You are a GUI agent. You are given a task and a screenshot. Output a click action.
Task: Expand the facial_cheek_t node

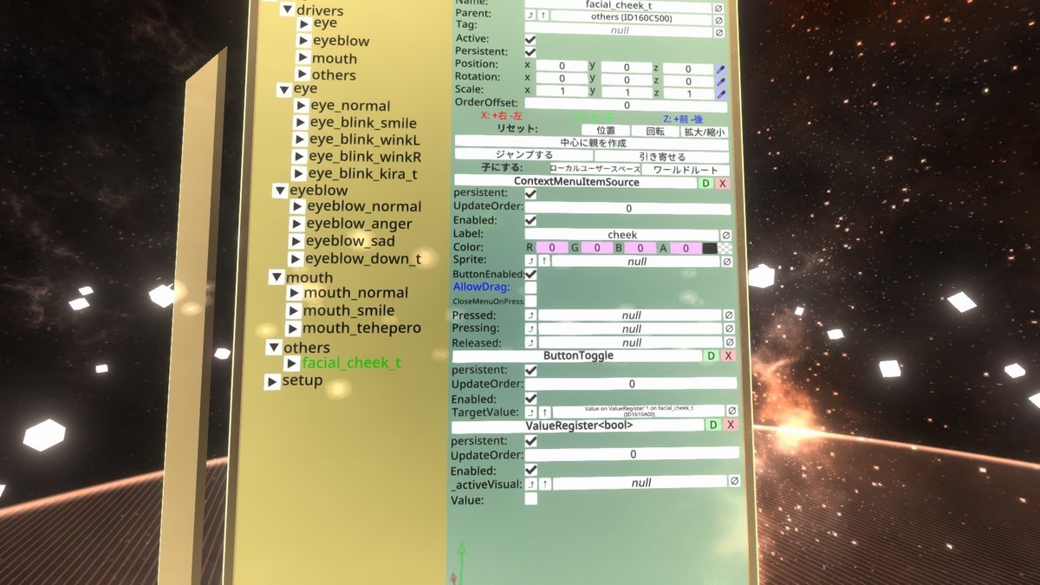292,363
